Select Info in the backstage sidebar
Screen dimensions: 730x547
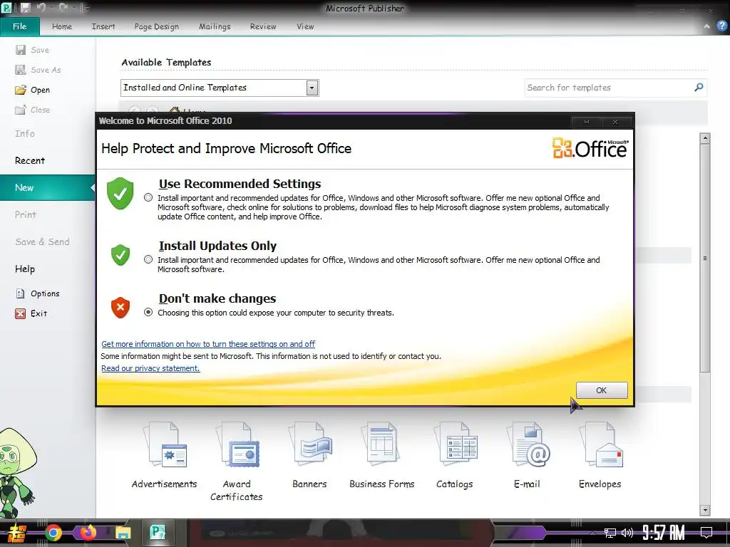coord(25,133)
